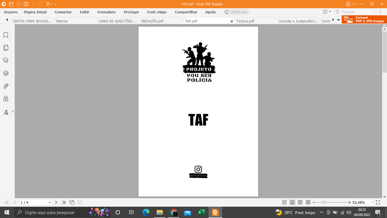The height and width of the screenshot is (218, 387).
Task: Open the Pages thumbnails panel
Action: point(6,48)
